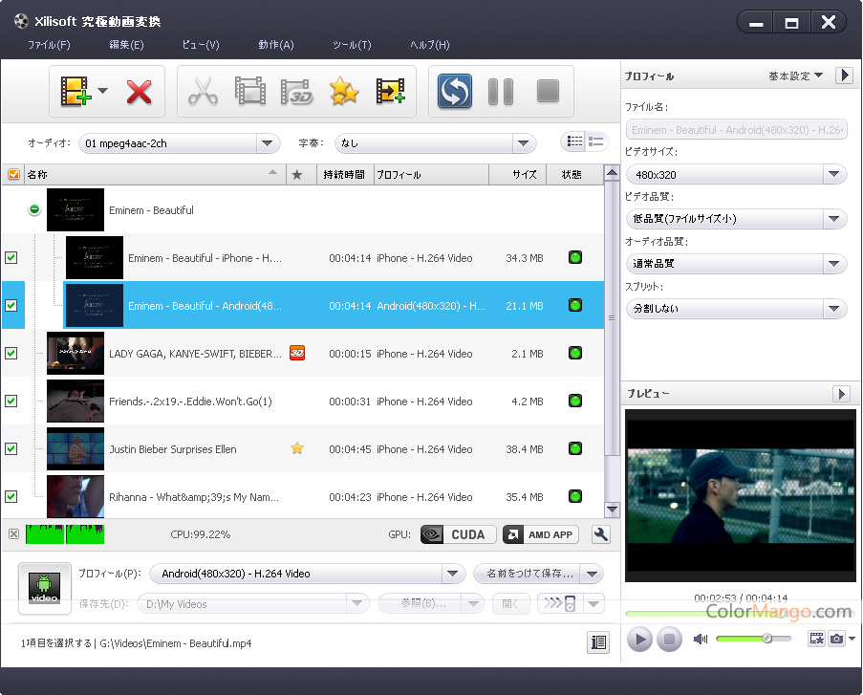
Task: Sort list by Profile column header
Action: coord(431,175)
